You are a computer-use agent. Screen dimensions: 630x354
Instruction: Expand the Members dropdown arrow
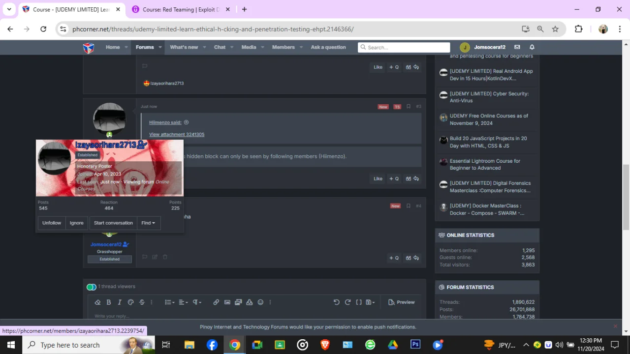tap(301, 48)
